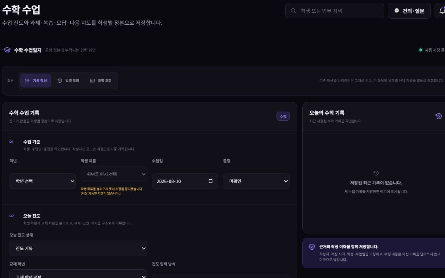
Task: Click the table icon on the third view tab
Action: coord(92,81)
